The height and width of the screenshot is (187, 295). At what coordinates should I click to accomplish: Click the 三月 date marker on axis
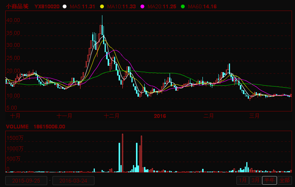[x=255, y=116]
